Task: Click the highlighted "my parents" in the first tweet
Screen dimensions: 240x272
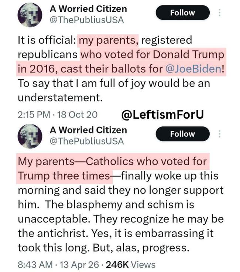Action: point(108,40)
